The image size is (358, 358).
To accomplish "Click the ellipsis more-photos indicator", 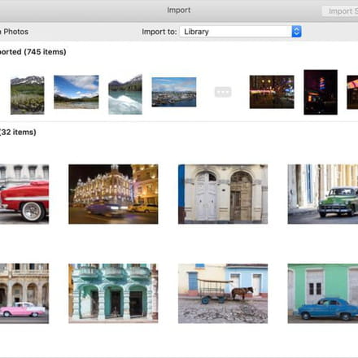I will coord(223,92).
